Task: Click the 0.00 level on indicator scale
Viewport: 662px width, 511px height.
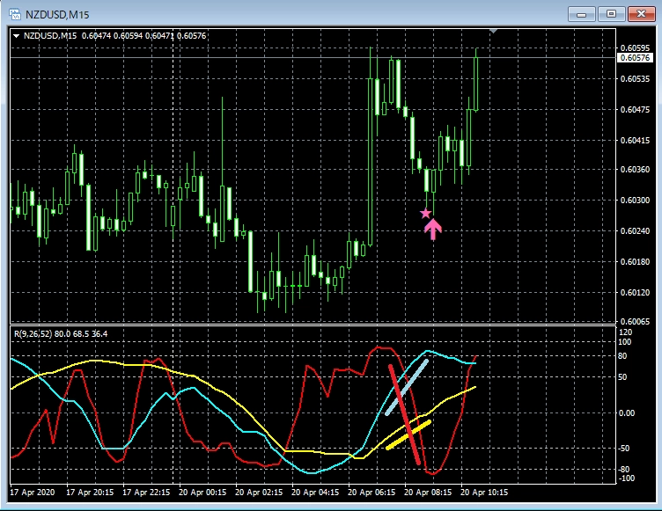Action: click(627, 412)
